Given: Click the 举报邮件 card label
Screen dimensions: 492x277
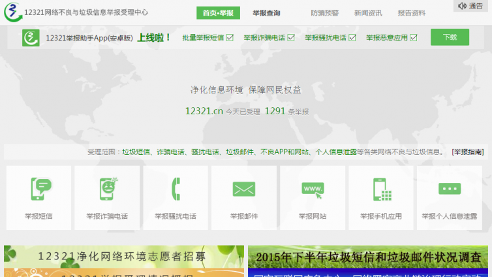Looking at the screenshot, I should pos(244,216).
